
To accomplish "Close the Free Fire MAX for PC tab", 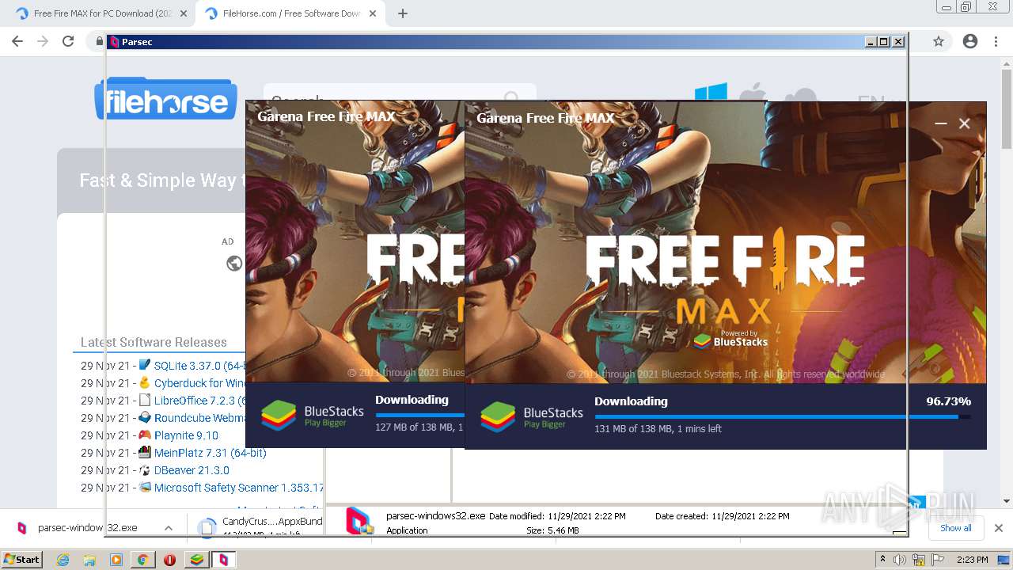I will click(x=184, y=13).
